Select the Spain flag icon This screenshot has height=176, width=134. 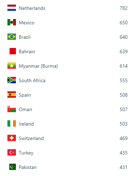click(12, 95)
